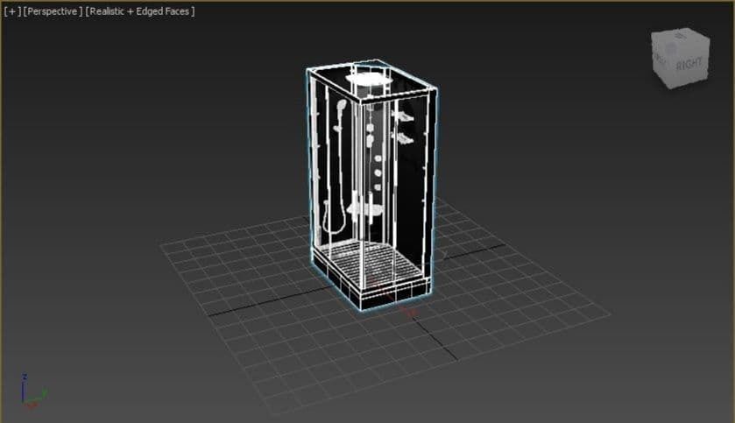735x423 pixels.
Task: Open the Realistic + Edged Faces shading menu
Action: pyautogui.click(x=139, y=11)
